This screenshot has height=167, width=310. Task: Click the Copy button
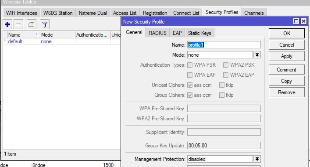point(286,81)
